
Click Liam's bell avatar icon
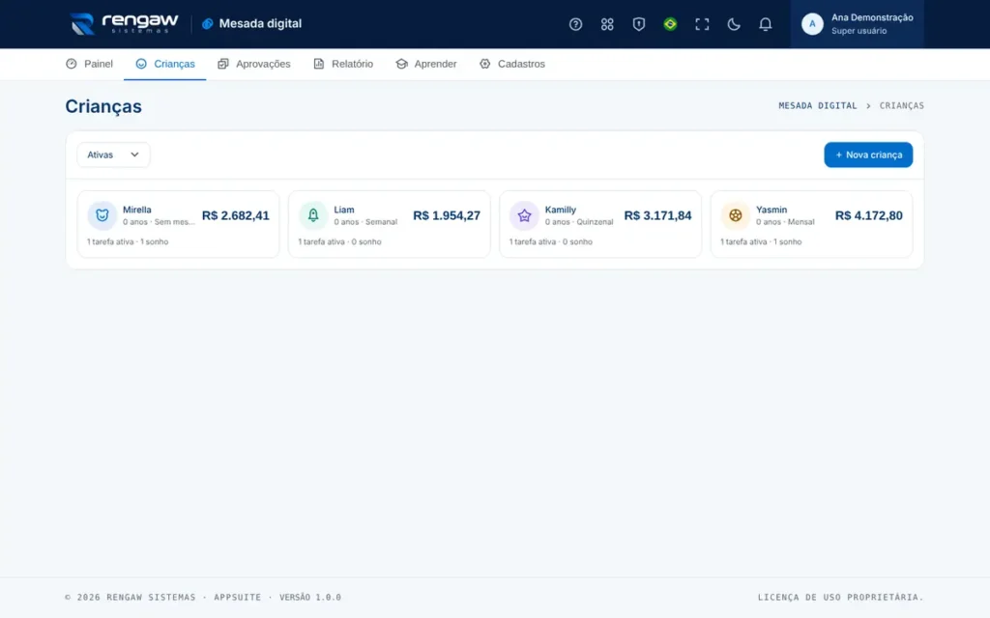click(x=313, y=215)
